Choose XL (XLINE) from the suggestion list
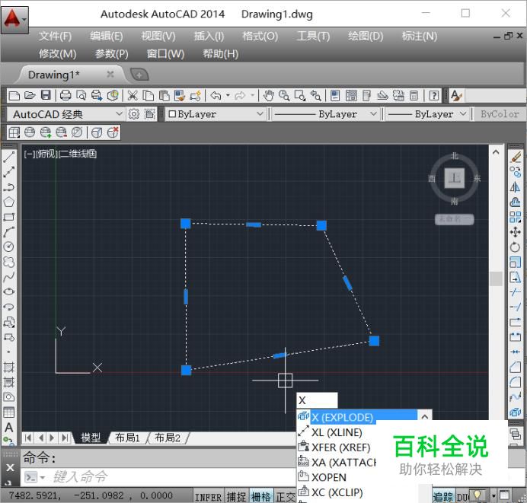Viewport: 527px width, 503px height. point(337,432)
